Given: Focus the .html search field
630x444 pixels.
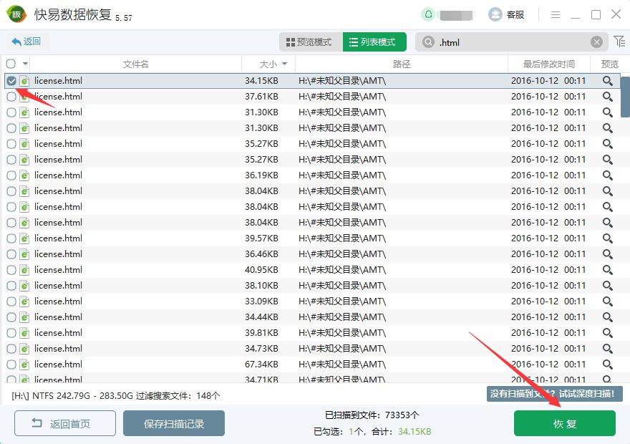Looking at the screenshot, I should [x=513, y=42].
